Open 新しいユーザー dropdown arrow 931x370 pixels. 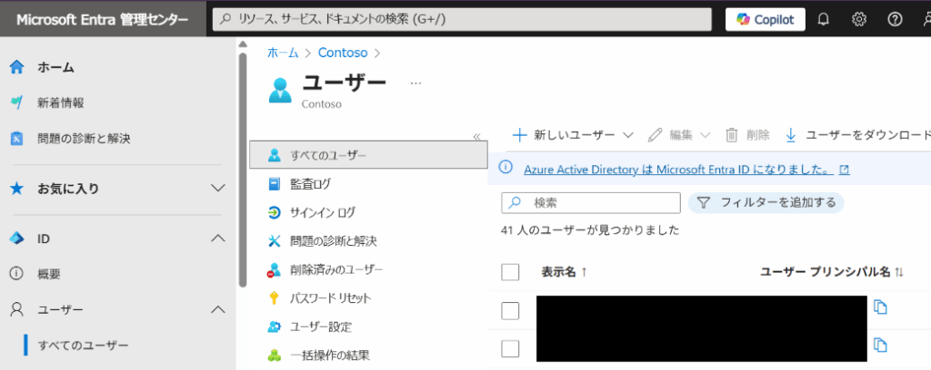[x=629, y=135]
